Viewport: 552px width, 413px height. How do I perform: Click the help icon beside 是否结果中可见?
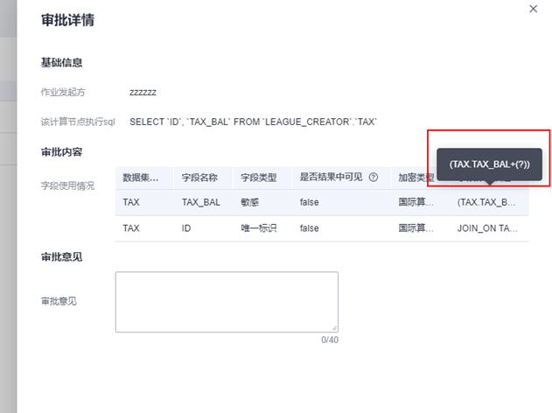(x=374, y=178)
